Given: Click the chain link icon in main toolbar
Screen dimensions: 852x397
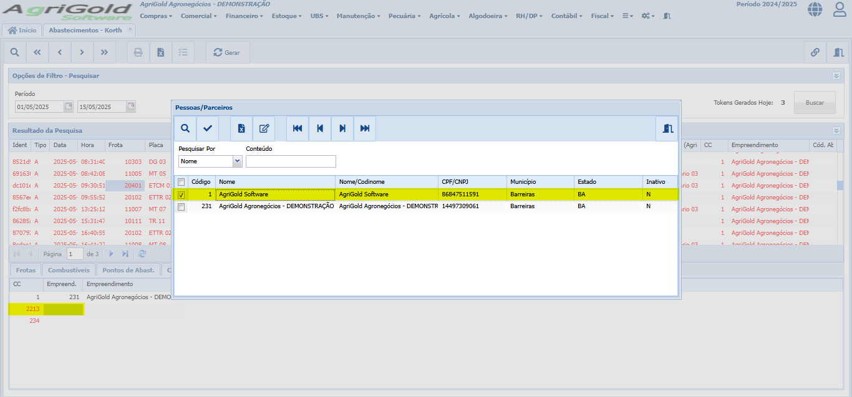Looking at the screenshot, I should pyautogui.click(x=815, y=52).
